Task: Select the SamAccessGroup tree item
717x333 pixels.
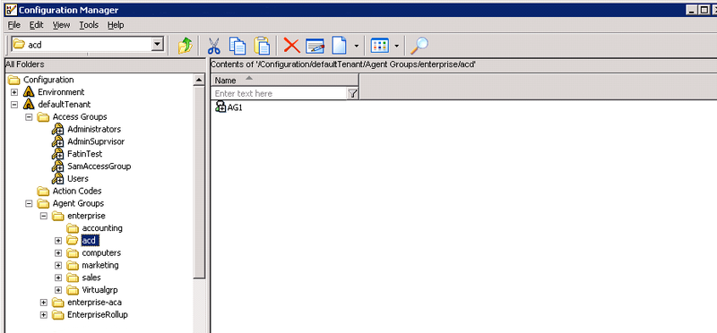Action: pos(99,166)
